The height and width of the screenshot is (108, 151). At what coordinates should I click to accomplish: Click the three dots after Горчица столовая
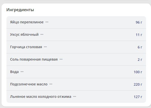(x=45, y=47)
